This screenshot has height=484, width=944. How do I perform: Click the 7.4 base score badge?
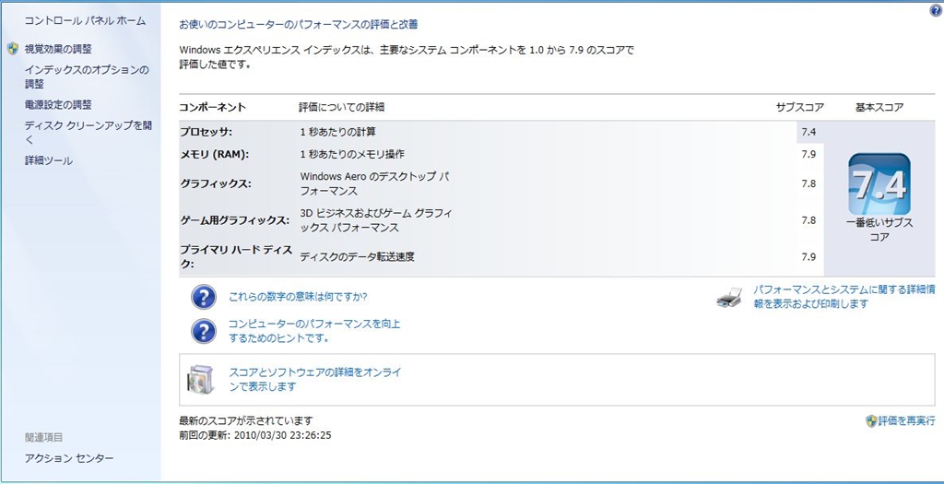point(879,184)
